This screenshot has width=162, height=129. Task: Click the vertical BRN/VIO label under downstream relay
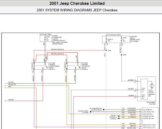33,78
